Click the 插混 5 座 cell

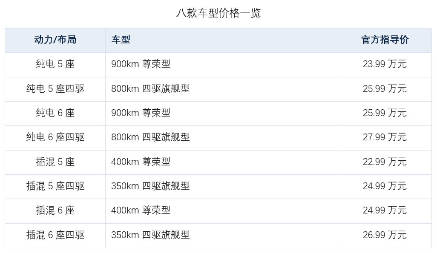(x=55, y=162)
